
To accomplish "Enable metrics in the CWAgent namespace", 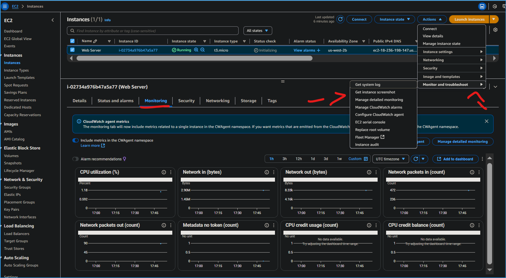I will click(x=75, y=140).
